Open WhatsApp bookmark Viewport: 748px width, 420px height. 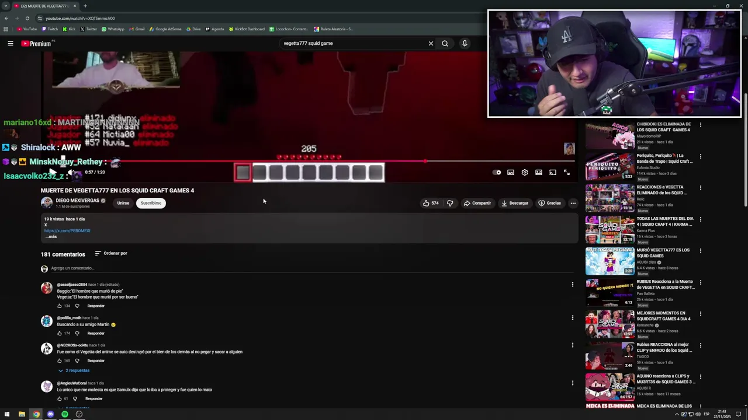pyautogui.click(x=113, y=29)
